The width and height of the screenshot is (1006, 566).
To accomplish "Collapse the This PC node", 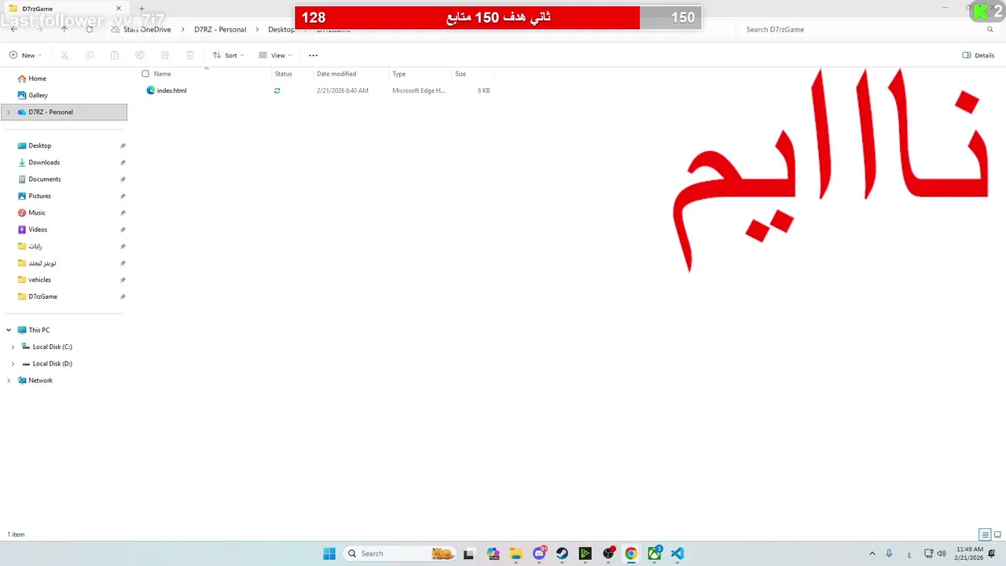I will 9,330.
